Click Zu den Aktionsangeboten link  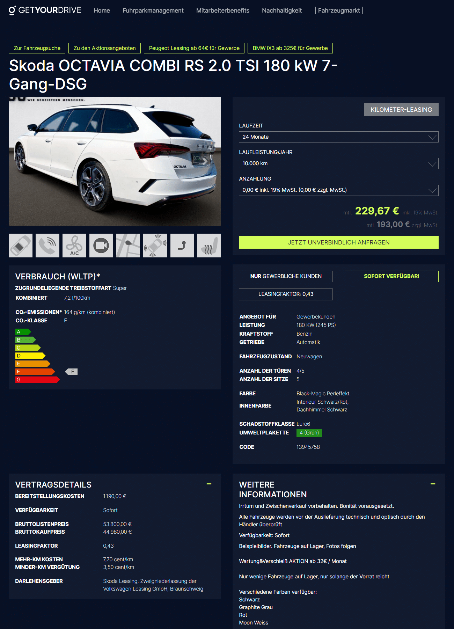[105, 48]
